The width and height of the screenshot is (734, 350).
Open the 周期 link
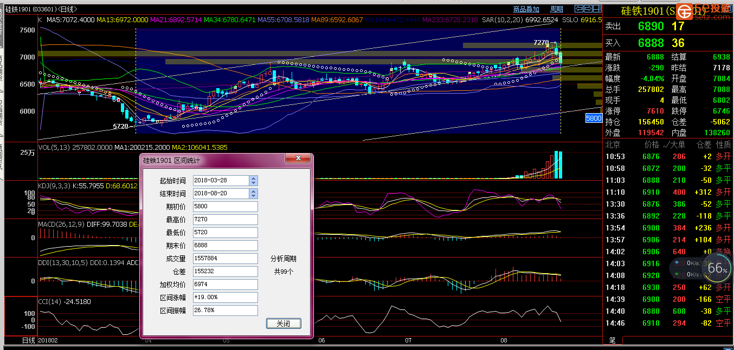557,9
